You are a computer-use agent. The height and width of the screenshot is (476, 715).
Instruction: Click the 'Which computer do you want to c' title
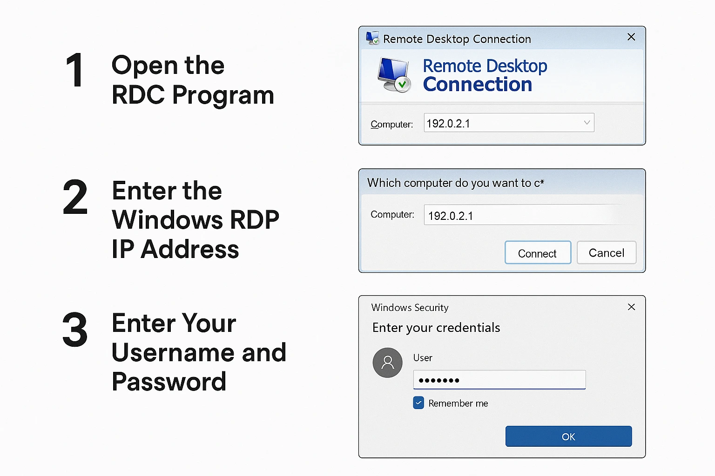click(x=455, y=183)
